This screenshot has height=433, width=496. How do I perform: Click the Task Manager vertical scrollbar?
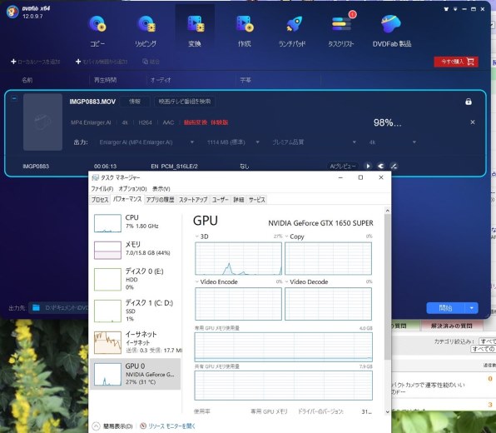[x=388, y=286]
